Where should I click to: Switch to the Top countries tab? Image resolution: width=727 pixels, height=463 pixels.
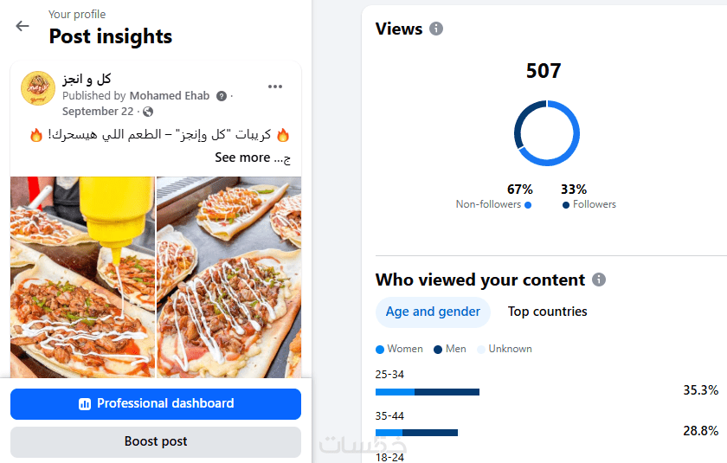(547, 312)
